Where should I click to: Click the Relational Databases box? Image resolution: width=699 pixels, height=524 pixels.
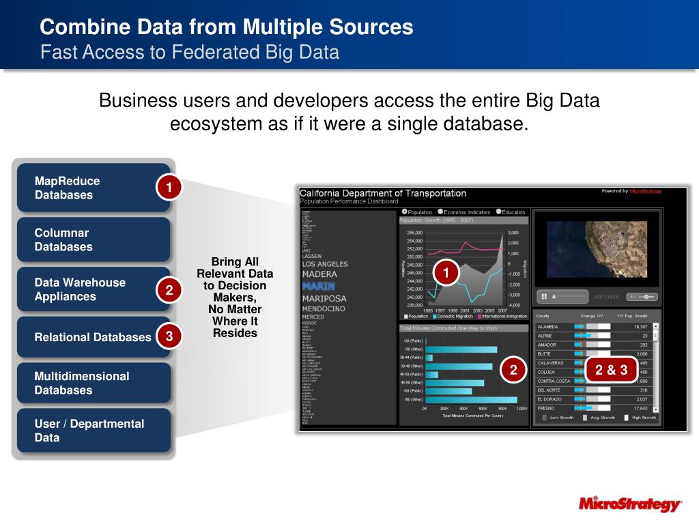point(94,337)
